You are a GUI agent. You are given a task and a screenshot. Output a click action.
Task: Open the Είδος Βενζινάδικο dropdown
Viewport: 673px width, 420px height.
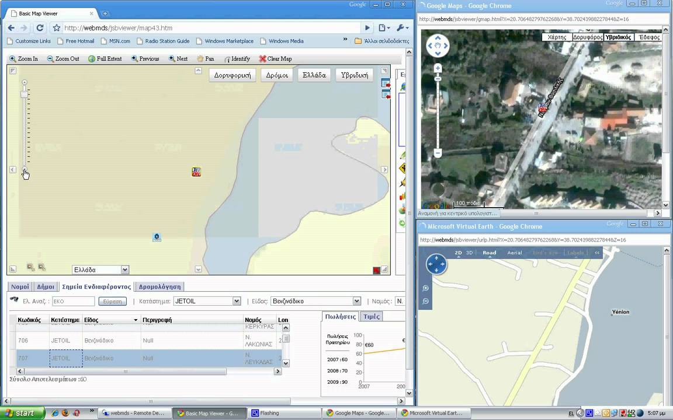click(316, 301)
